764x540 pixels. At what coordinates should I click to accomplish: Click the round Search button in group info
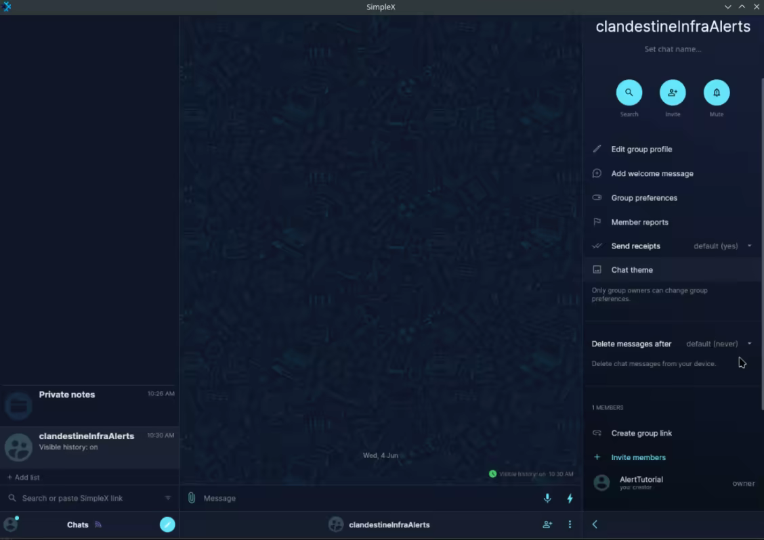pyautogui.click(x=629, y=93)
